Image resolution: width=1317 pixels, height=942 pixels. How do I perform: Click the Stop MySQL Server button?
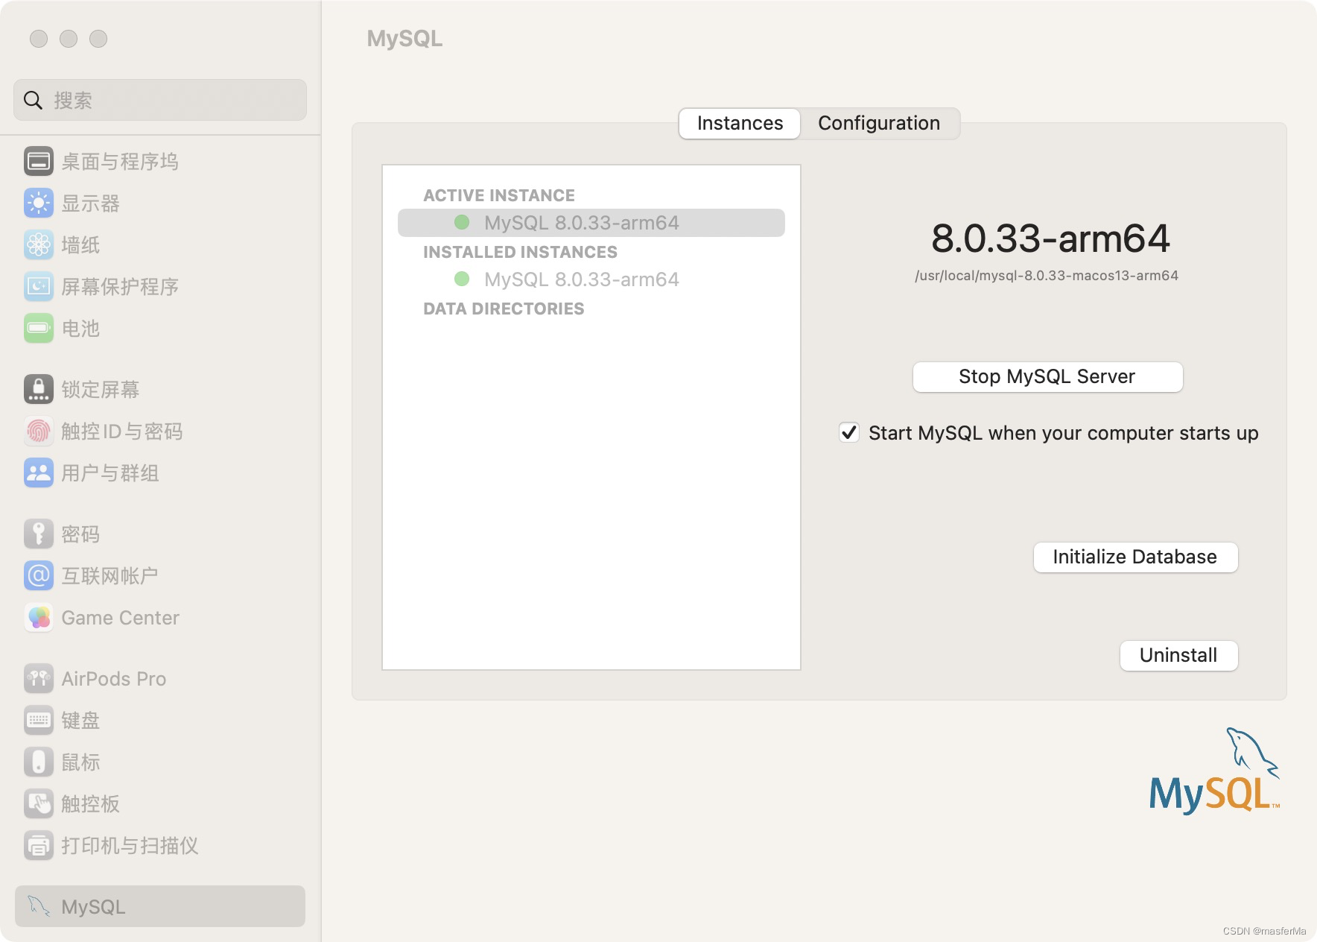pos(1046,376)
